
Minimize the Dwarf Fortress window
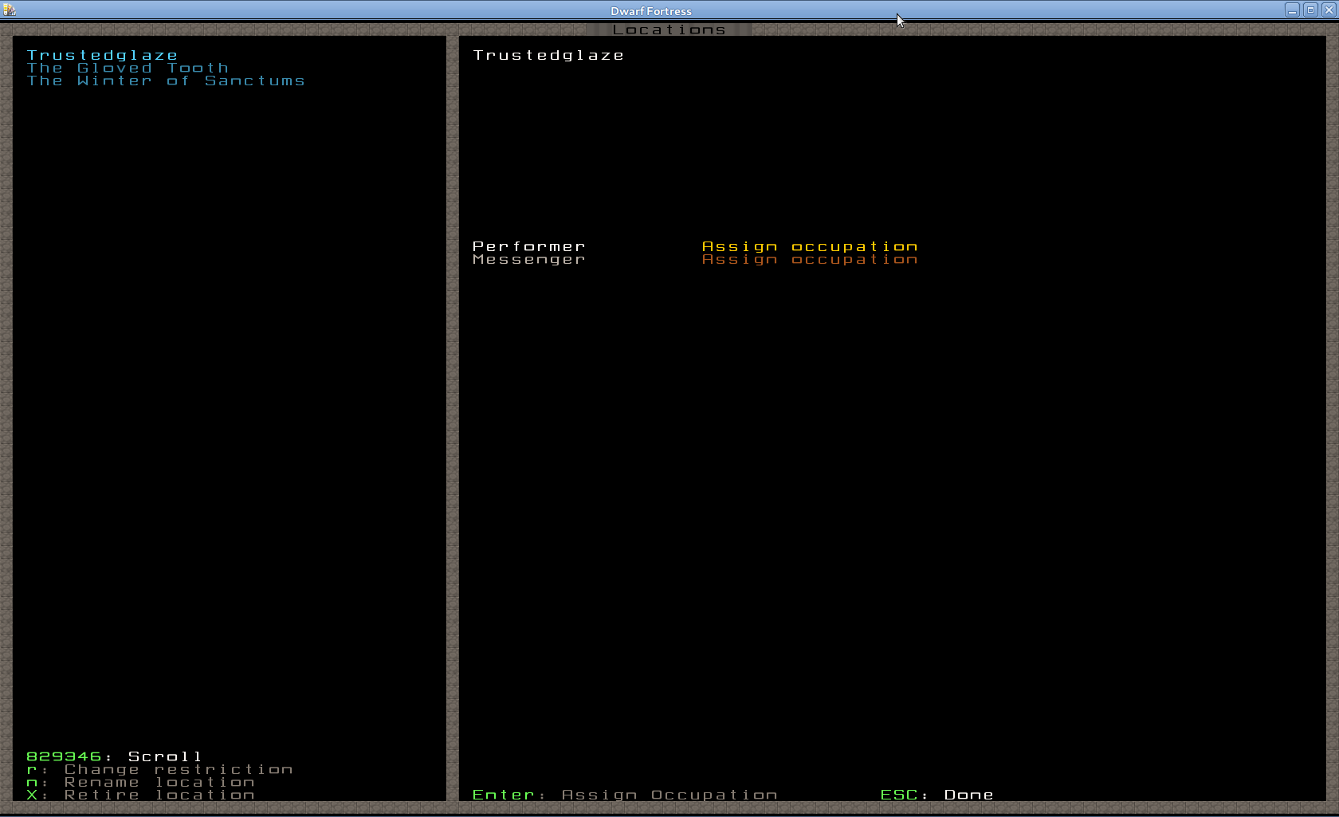coord(1292,10)
